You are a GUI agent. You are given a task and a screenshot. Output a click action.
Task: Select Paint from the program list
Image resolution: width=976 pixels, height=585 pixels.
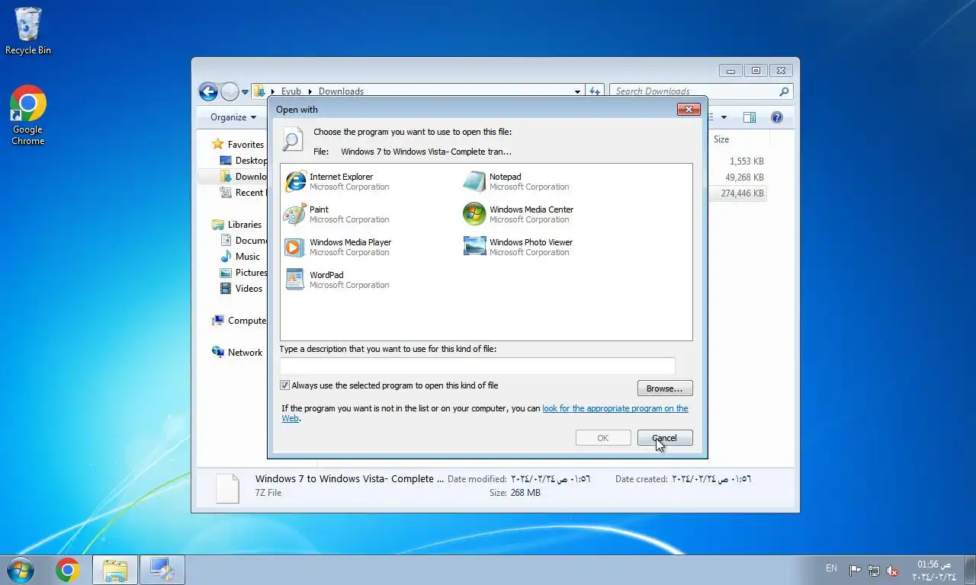click(x=337, y=214)
